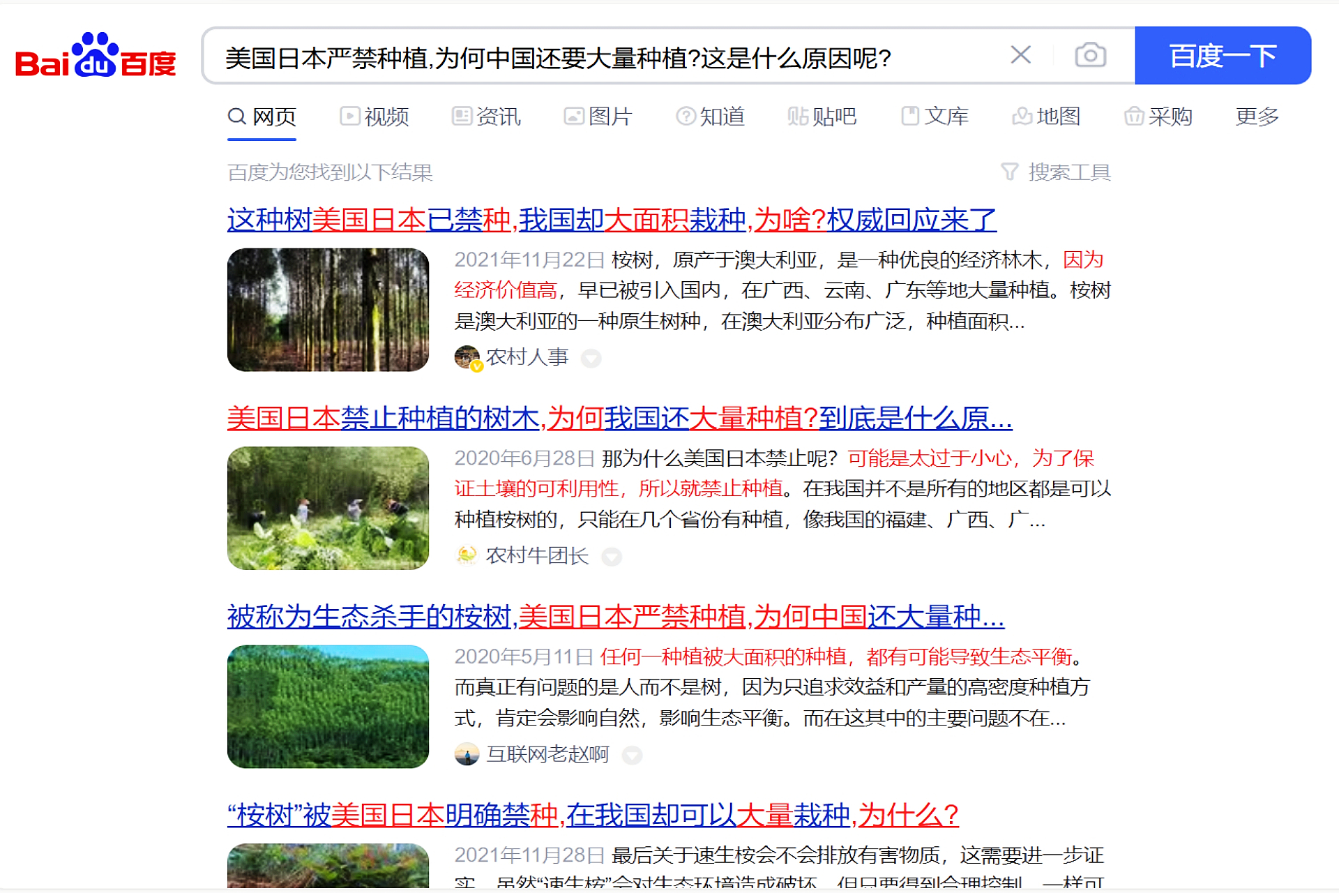Image resolution: width=1339 pixels, height=893 pixels.
Task: Click the date text 2020年5月11日
Action: (x=524, y=656)
